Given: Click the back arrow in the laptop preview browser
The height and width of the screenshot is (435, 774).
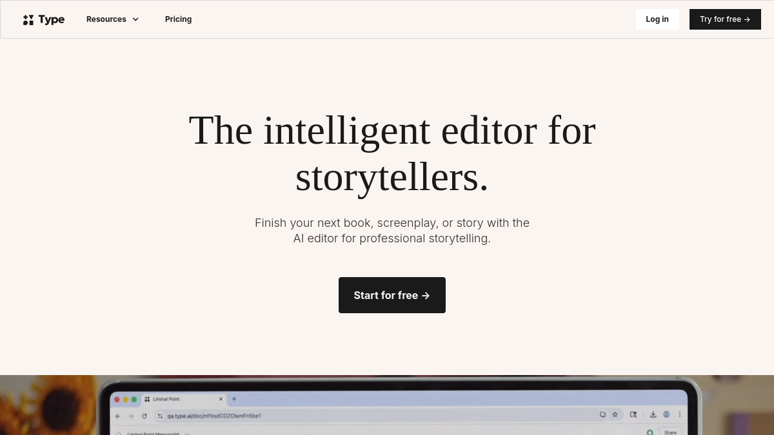Looking at the screenshot, I should 118,416.
